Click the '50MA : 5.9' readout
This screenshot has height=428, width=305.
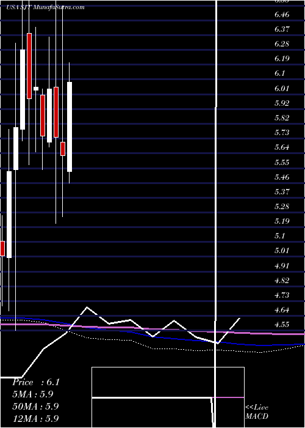(35, 406)
